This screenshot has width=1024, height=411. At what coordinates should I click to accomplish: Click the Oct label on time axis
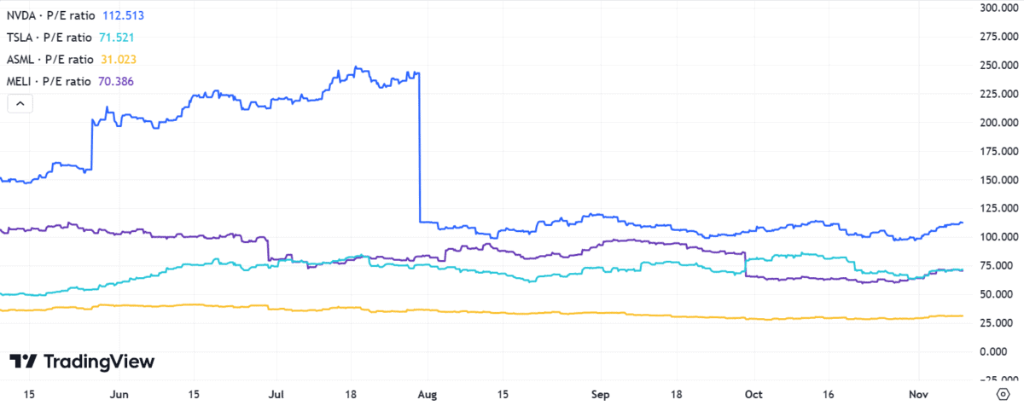click(753, 395)
